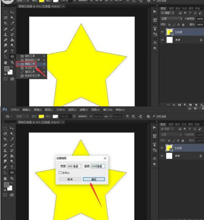The width and height of the screenshot is (204, 220).
Task: Open the 类型 filter dropdown in the flyout screenshot
Action: [x=168, y=13]
